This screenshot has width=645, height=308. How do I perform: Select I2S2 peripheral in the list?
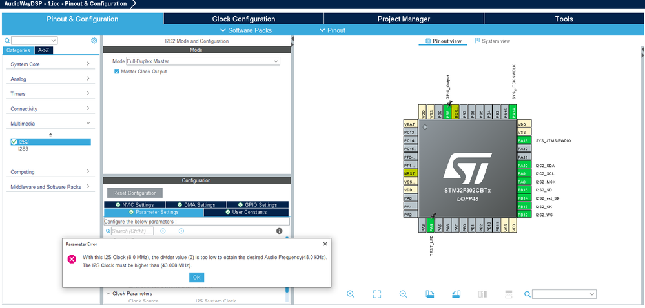(50, 142)
